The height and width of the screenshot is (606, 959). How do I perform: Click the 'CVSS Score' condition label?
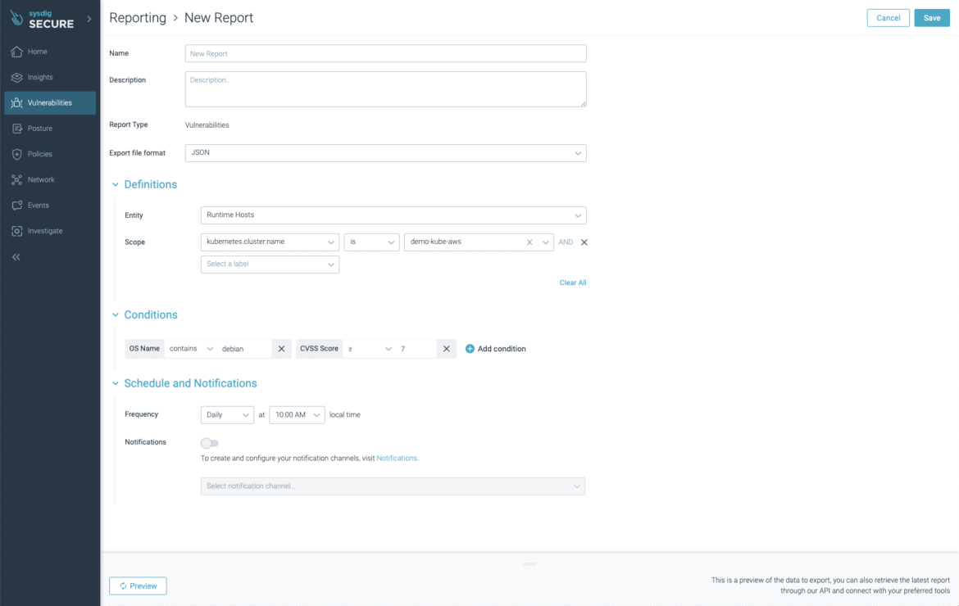[x=319, y=349]
